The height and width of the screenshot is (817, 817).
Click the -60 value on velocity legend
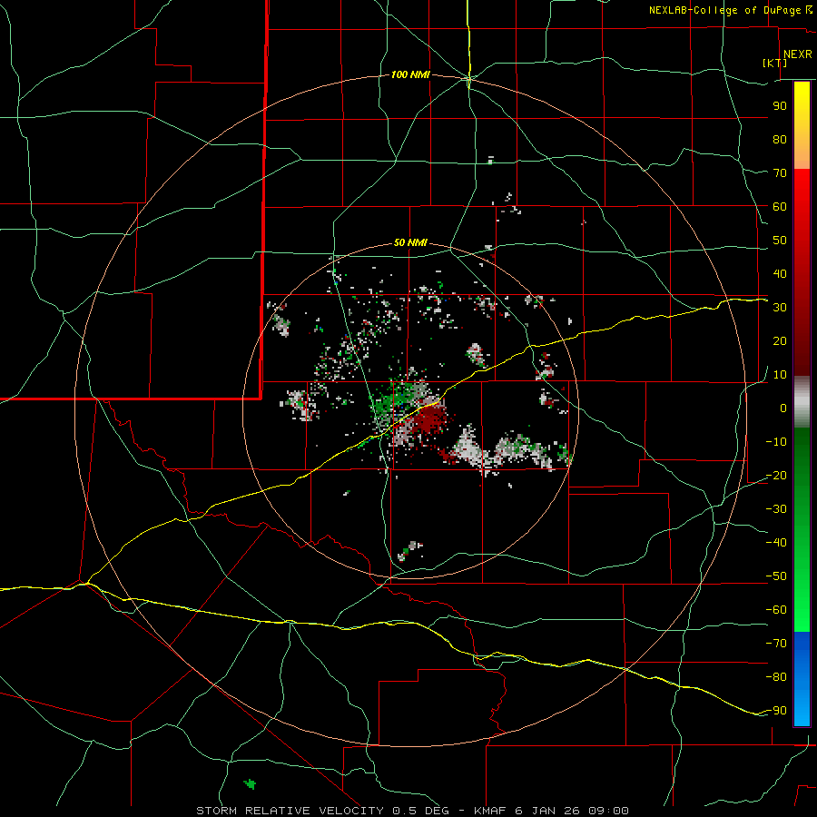pyautogui.click(x=776, y=610)
